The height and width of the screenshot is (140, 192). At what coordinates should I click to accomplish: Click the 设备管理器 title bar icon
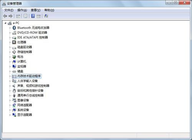point(4,3)
